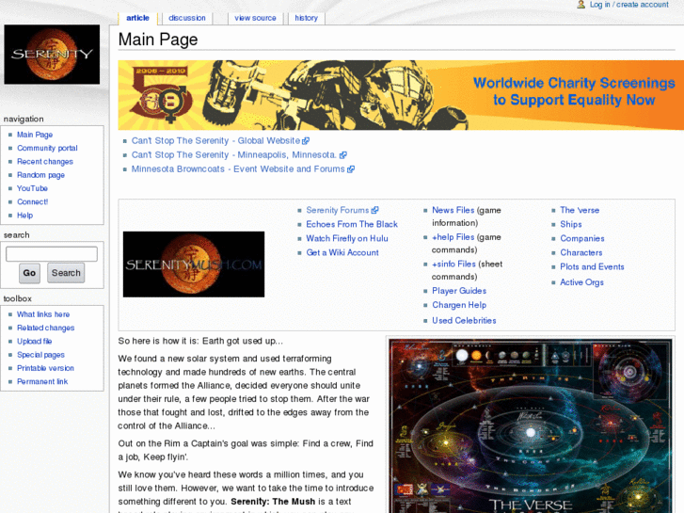Image resolution: width=684 pixels, height=513 pixels.
Task: Open Get a Wiki Account
Action: 342,252
